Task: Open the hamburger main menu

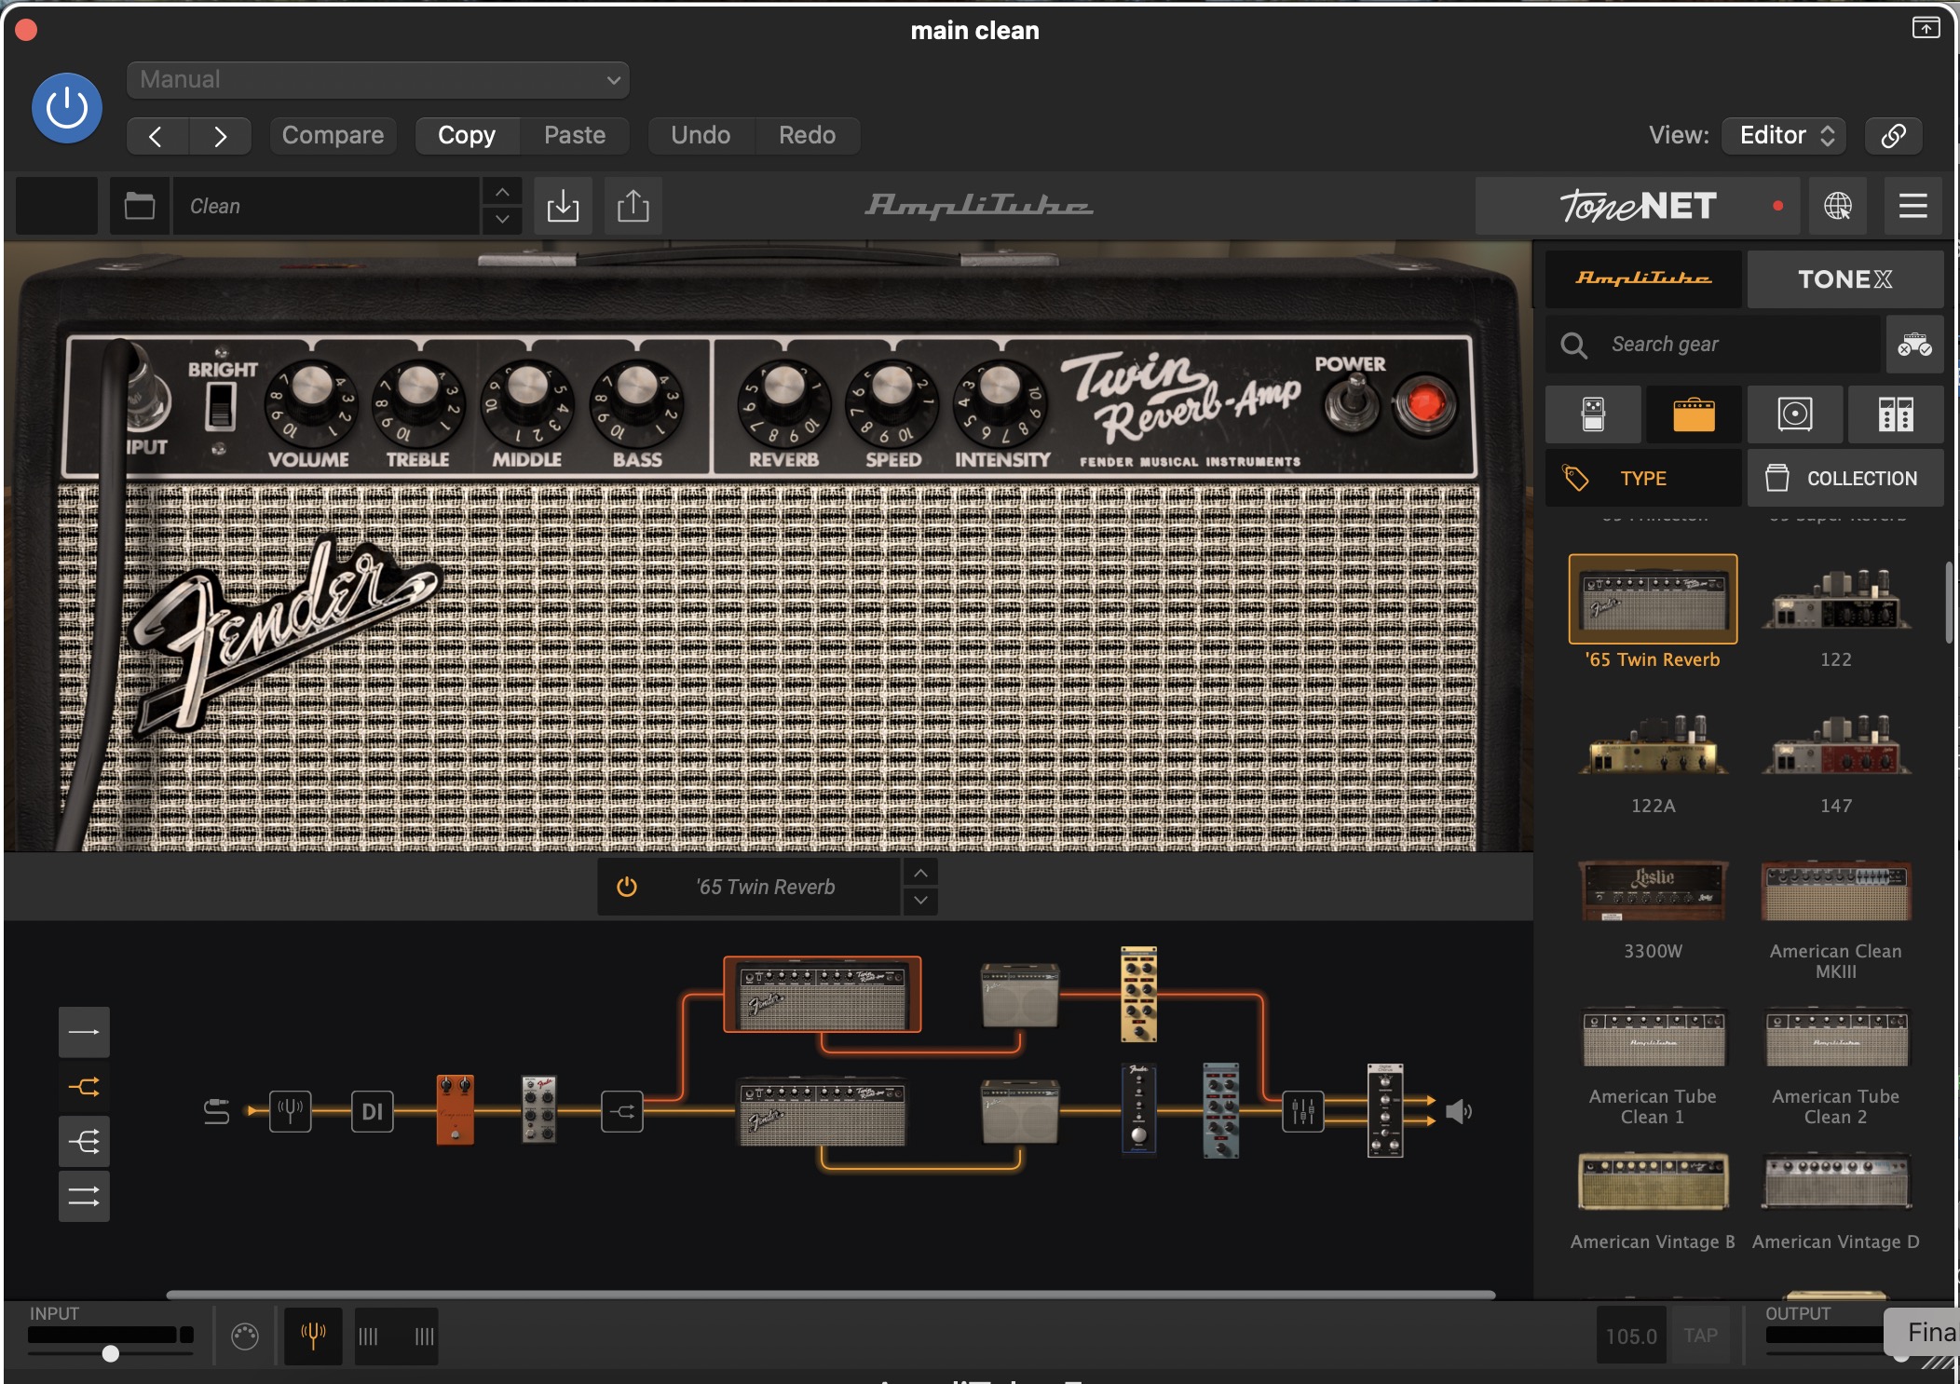Action: pos(1913,206)
